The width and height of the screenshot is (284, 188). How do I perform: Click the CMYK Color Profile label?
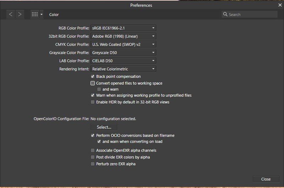click(x=72, y=44)
